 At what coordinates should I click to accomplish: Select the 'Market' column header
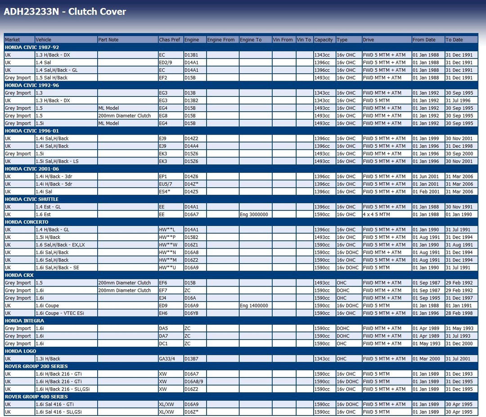point(19,40)
